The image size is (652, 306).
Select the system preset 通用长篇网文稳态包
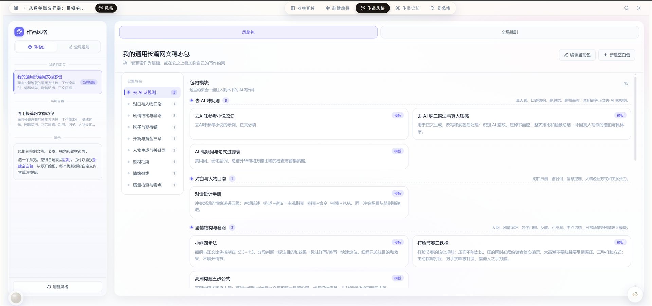[x=57, y=119]
